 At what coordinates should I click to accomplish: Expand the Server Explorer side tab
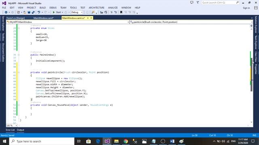click(3, 23)
